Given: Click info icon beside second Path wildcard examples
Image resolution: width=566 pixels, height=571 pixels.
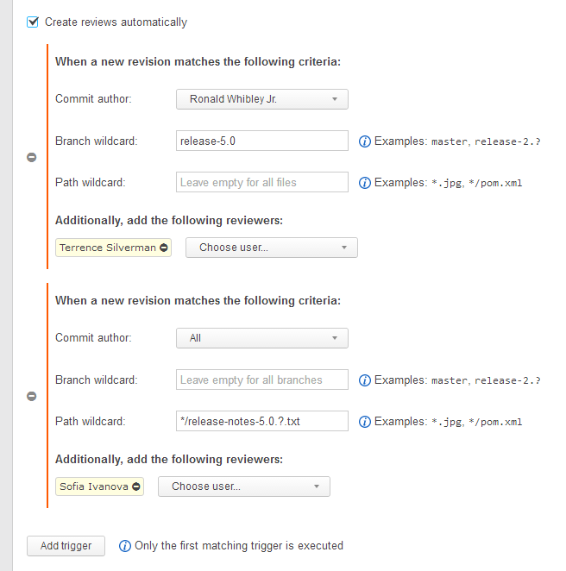Looking at the screenshot, I should [365, 422].
